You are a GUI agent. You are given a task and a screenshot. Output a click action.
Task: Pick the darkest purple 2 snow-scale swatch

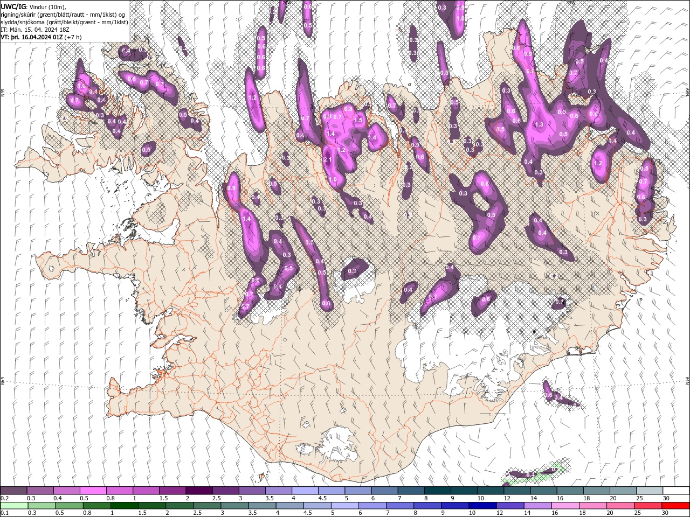(x=199, y=491)
